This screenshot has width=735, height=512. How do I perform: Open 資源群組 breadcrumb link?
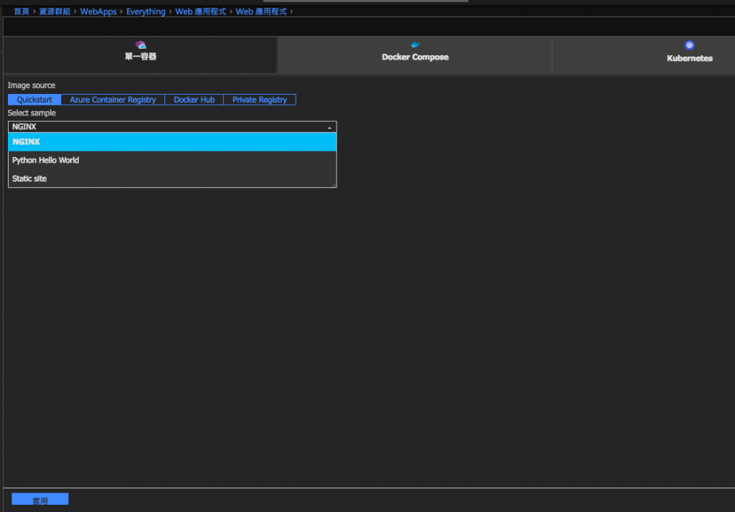pyautogui.click(x=55, y=11)
